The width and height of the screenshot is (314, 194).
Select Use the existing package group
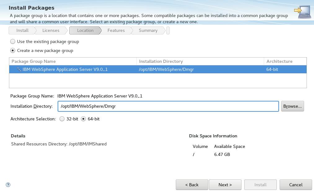(13, 41)
